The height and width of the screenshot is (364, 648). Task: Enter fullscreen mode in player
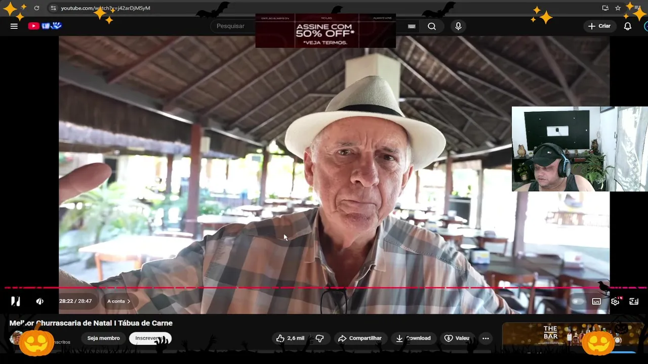click(x=634, y=301)
